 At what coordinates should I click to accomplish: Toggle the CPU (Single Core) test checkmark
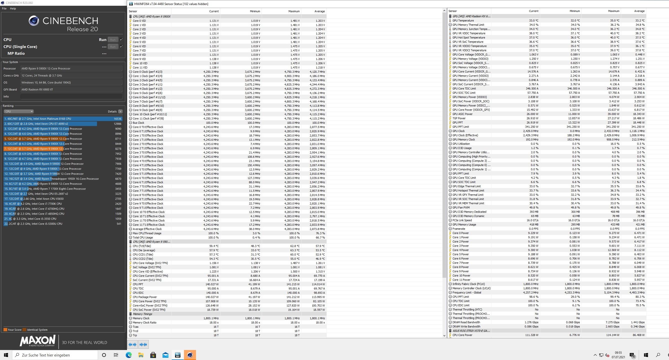coord(121,46)
